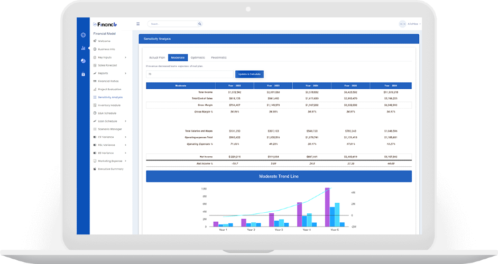Click the BS Variance icon
Screen dimensions: 498x264
(x=95, y=153)
